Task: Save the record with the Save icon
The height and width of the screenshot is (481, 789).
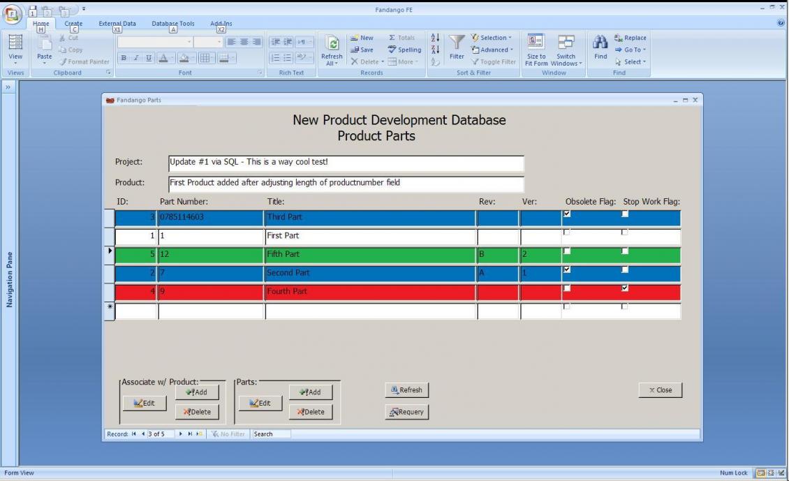Action: click(355, 50)
